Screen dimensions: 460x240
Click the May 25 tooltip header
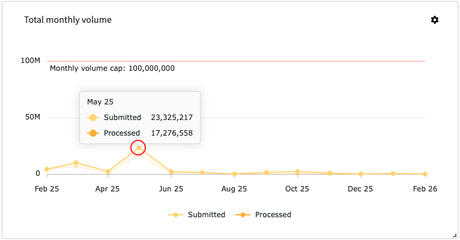point(100,102)
